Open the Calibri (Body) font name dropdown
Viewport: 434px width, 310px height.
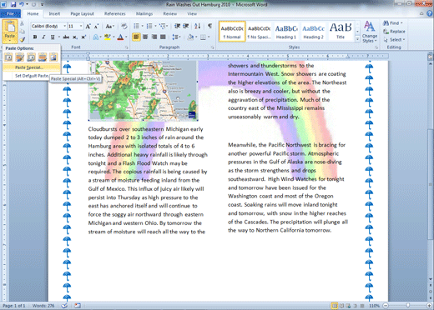point(64,26)
